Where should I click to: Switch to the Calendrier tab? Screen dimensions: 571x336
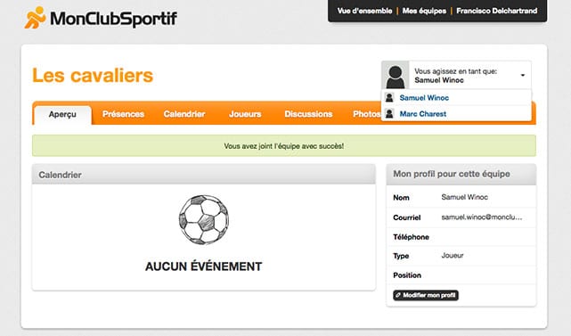[x=184, y=114]
